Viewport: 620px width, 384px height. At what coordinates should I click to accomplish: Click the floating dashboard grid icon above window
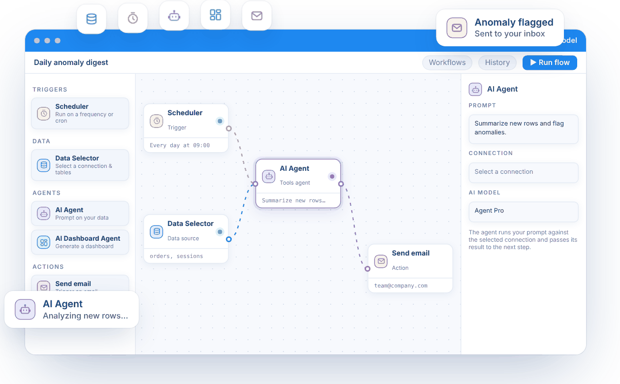pos(216,15)
